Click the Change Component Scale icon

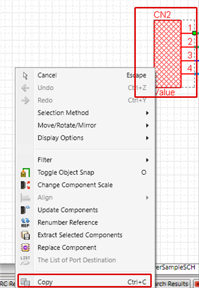(x=25, y=185)
